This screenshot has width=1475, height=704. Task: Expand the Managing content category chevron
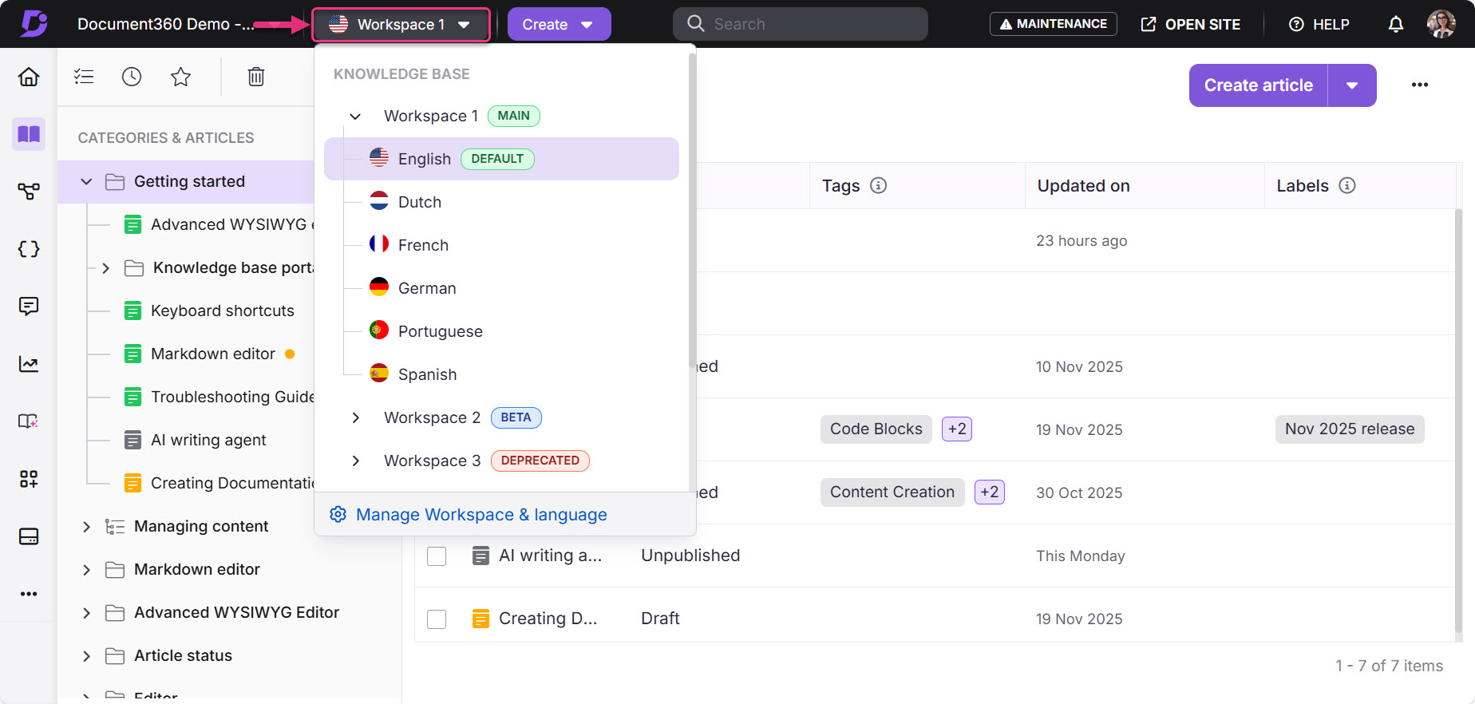[x=86, y=526]
